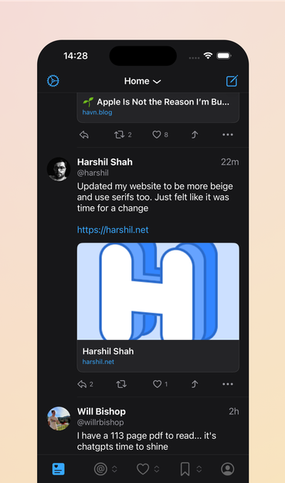Image resolution: width=285 pixels, height=483 pixels.
Task: Switch to the profile tab
Action: [228, 469]
